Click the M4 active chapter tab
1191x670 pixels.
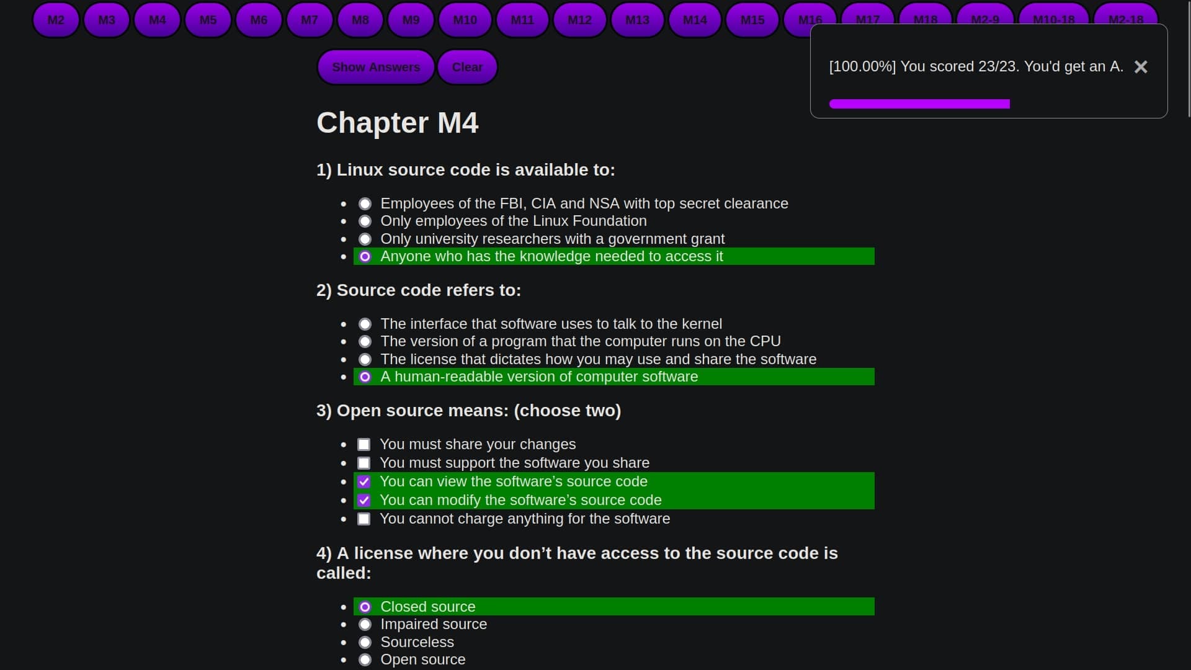[x=157, y=20]
